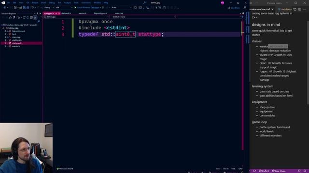This screenshot has width=309, height=173.
Task: Start the Local Windows Debugger
Action: point(86,8)
